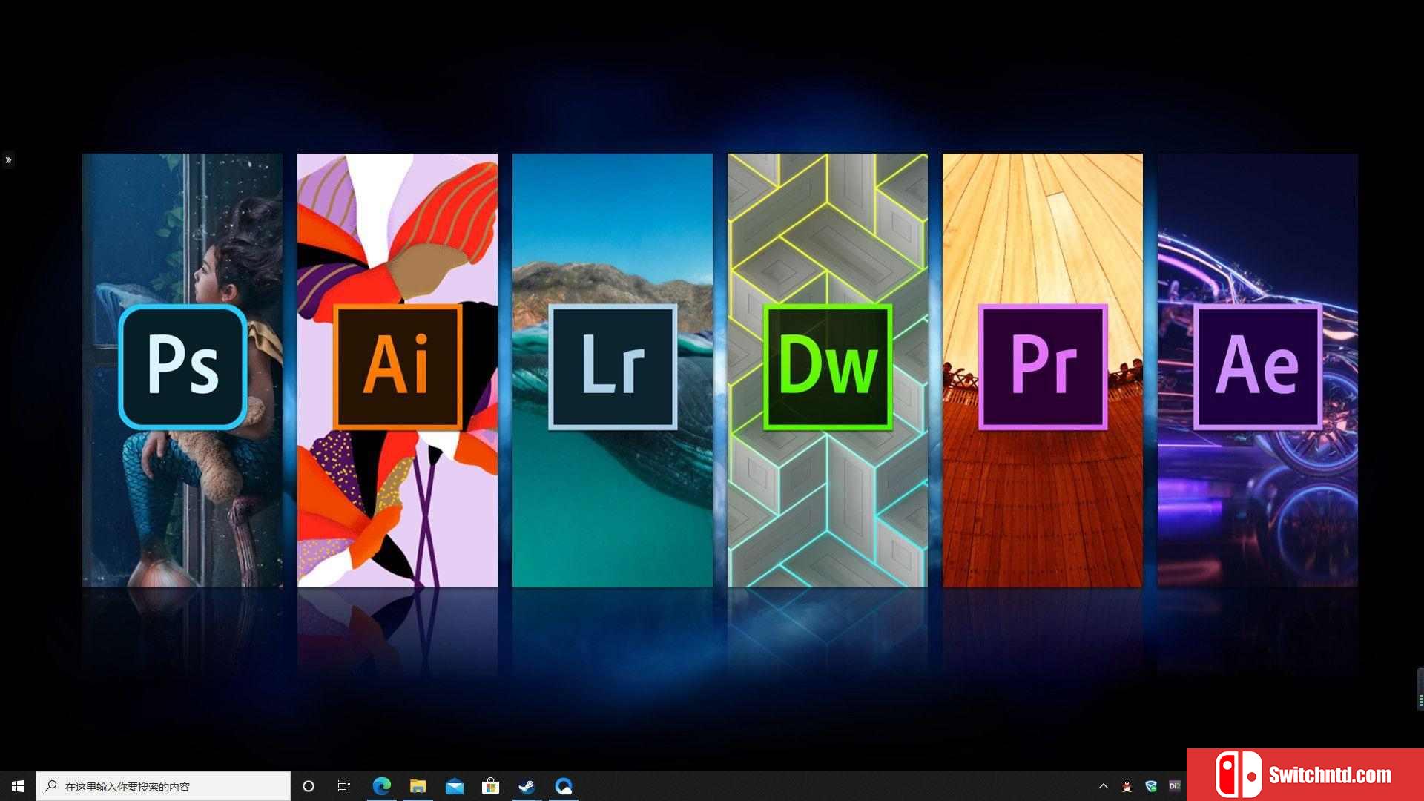Launch Microsoft Edge from the taskbar
The height and width of the screenshot is (801, 1424).
(x=381, y=786)
